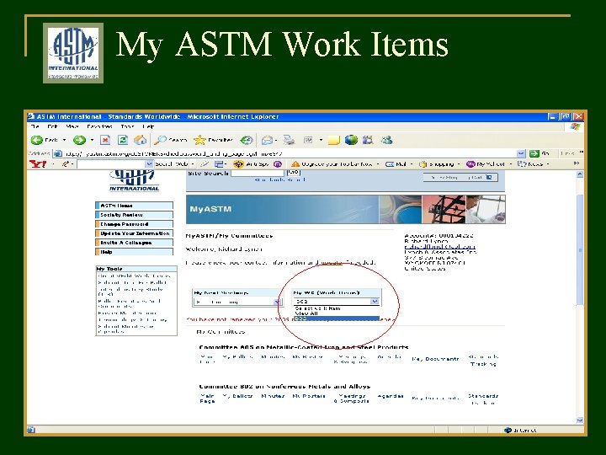Click the Site Search GO button
The height and width of the screenshot is (455, 606).
[294, 173]
